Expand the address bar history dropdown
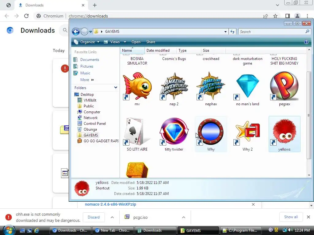 point(225,32)
